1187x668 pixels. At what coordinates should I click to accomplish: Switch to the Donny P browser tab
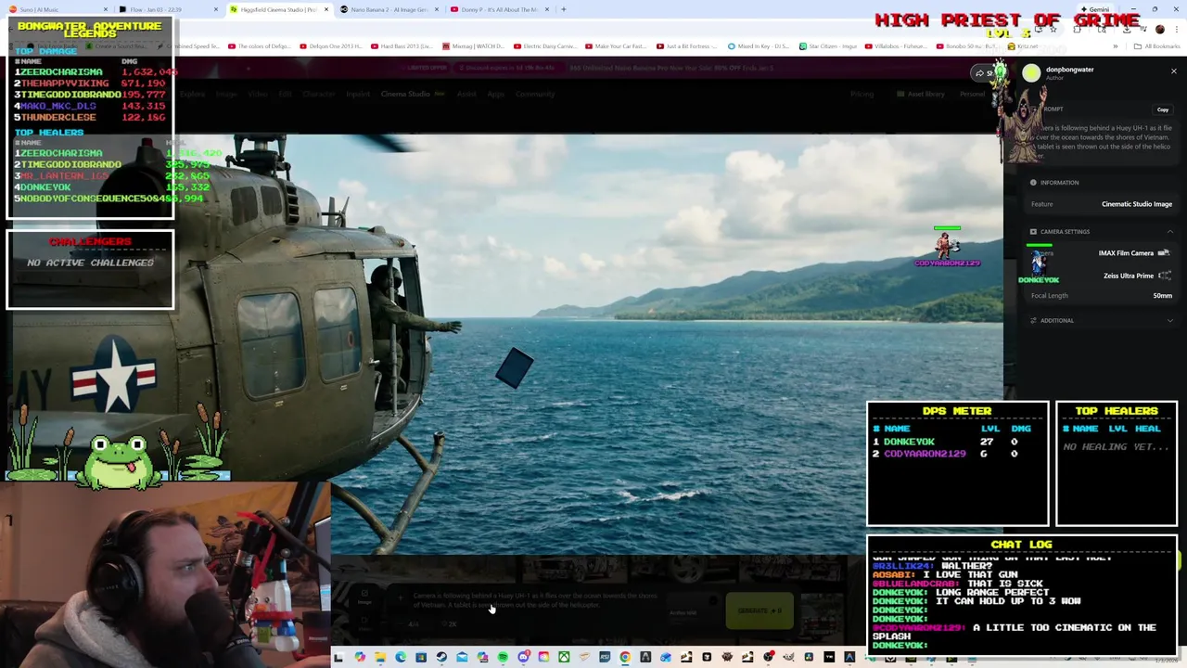(499, 9)
